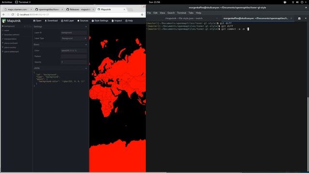Collapse the Basic section

pos(86,45)
